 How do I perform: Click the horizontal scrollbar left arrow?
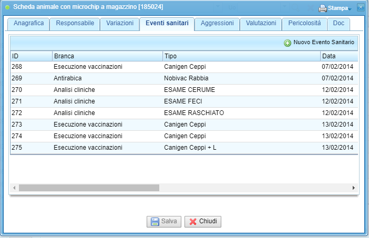(x=14, y=188)
